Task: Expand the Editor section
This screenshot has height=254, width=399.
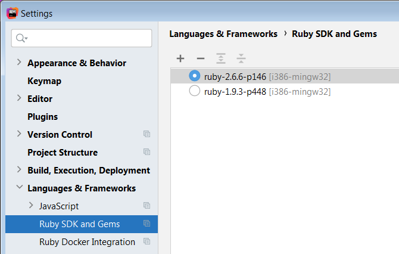Action: pos(19,98)
